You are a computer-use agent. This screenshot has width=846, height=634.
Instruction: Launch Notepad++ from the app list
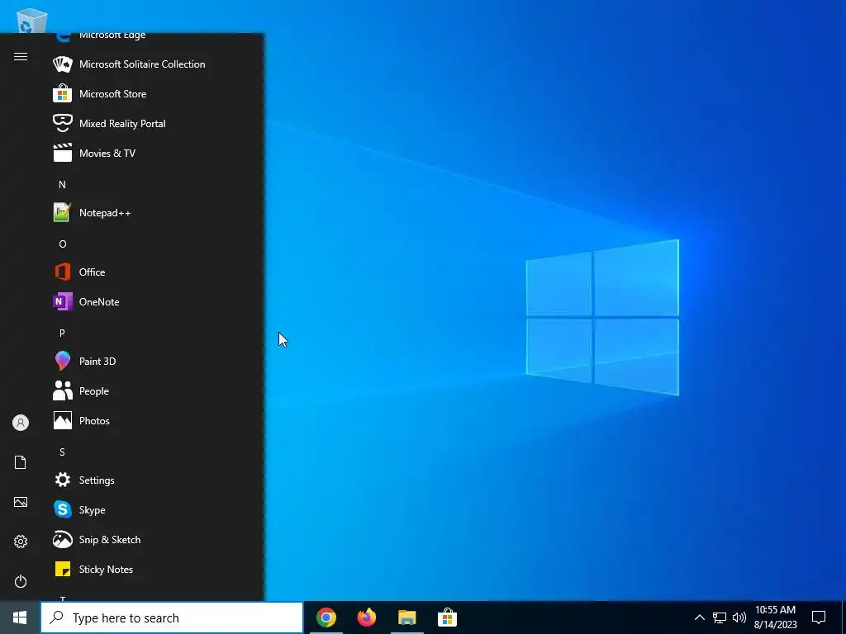pos(155,213)
